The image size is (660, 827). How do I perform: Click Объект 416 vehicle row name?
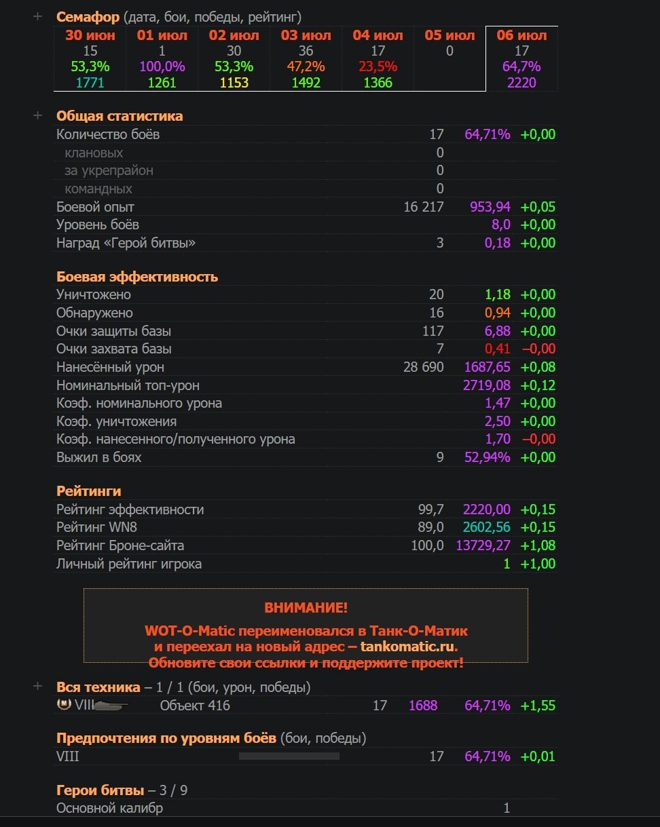(x=195, y=706)
